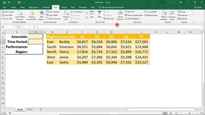Switch to the Page Layout tab
This screenshot has height=115, width=205.
coord(33,7)
